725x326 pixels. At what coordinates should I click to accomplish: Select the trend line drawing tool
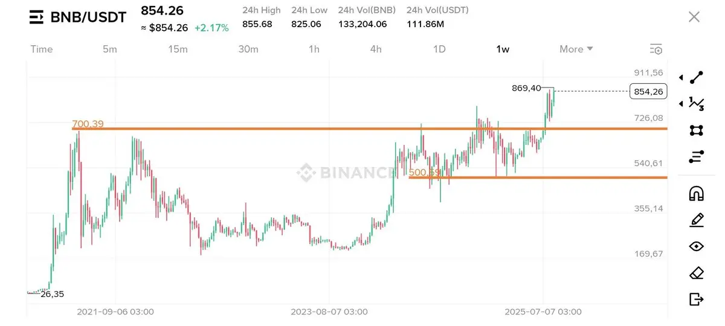[x=697, y=77]
